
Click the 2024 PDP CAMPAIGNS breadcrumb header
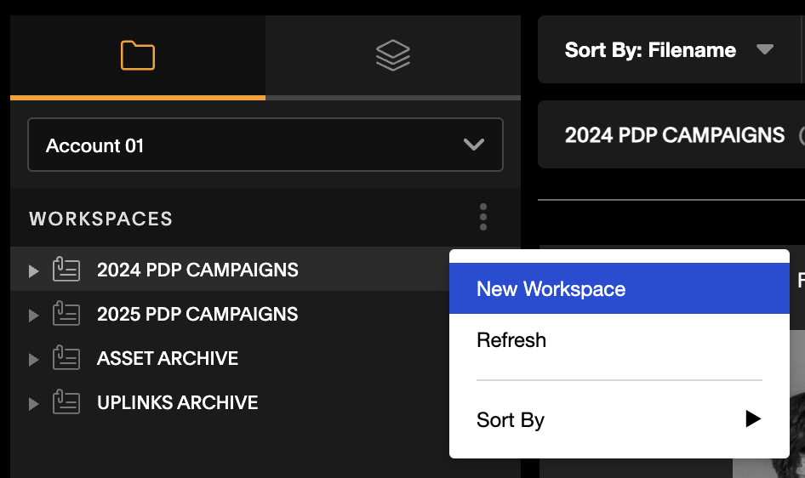click(x=675, y=135)
